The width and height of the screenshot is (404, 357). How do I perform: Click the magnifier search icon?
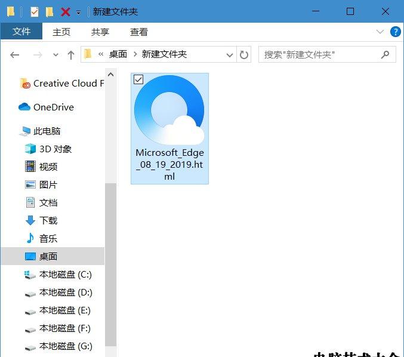pos(385,54)
